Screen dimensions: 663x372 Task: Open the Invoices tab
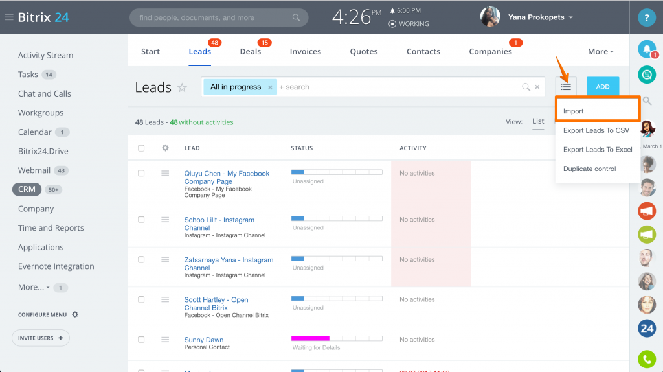pyautogui.click(x=306, y=52)
